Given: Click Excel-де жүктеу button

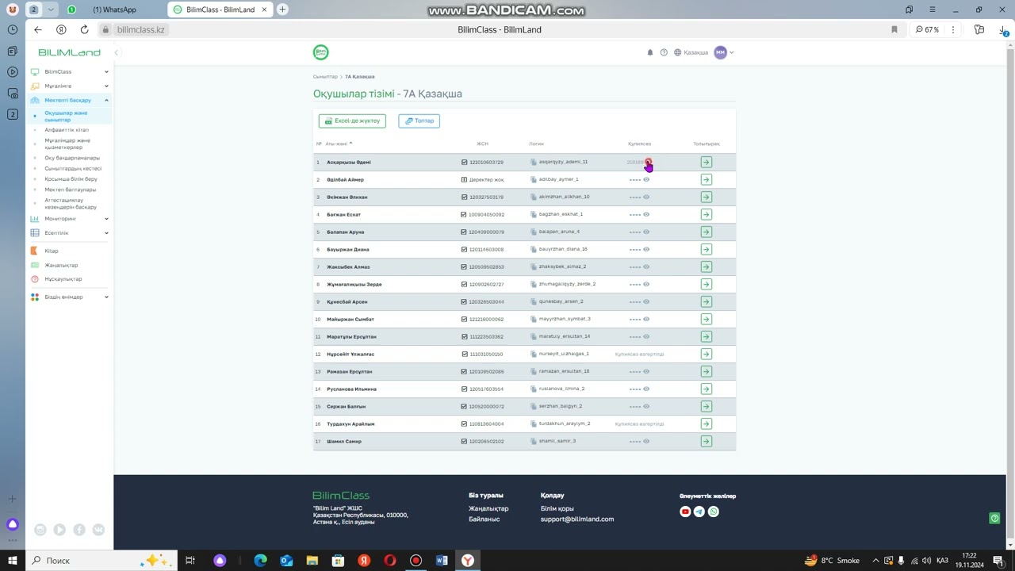Looking at the screenshot, I should point(352,121).
